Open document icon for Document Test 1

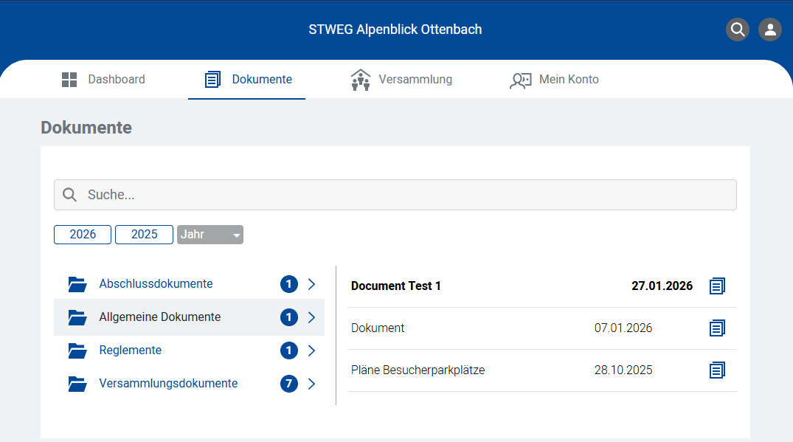click(717, 286)
